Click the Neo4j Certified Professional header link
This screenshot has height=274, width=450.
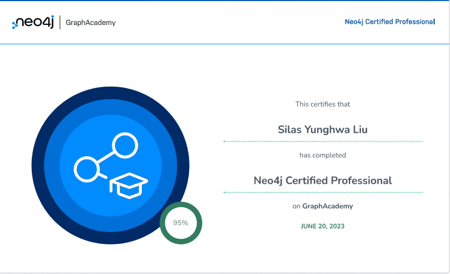pos(390,22)
